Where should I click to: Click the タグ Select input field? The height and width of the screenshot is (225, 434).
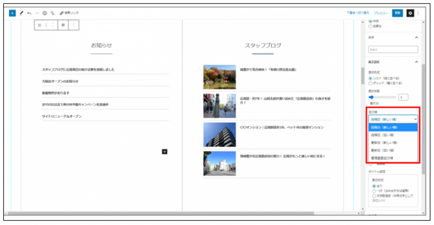click(393, 50)
